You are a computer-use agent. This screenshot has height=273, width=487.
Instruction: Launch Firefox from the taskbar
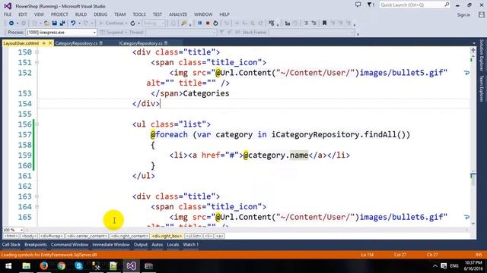tap(44, 266)
